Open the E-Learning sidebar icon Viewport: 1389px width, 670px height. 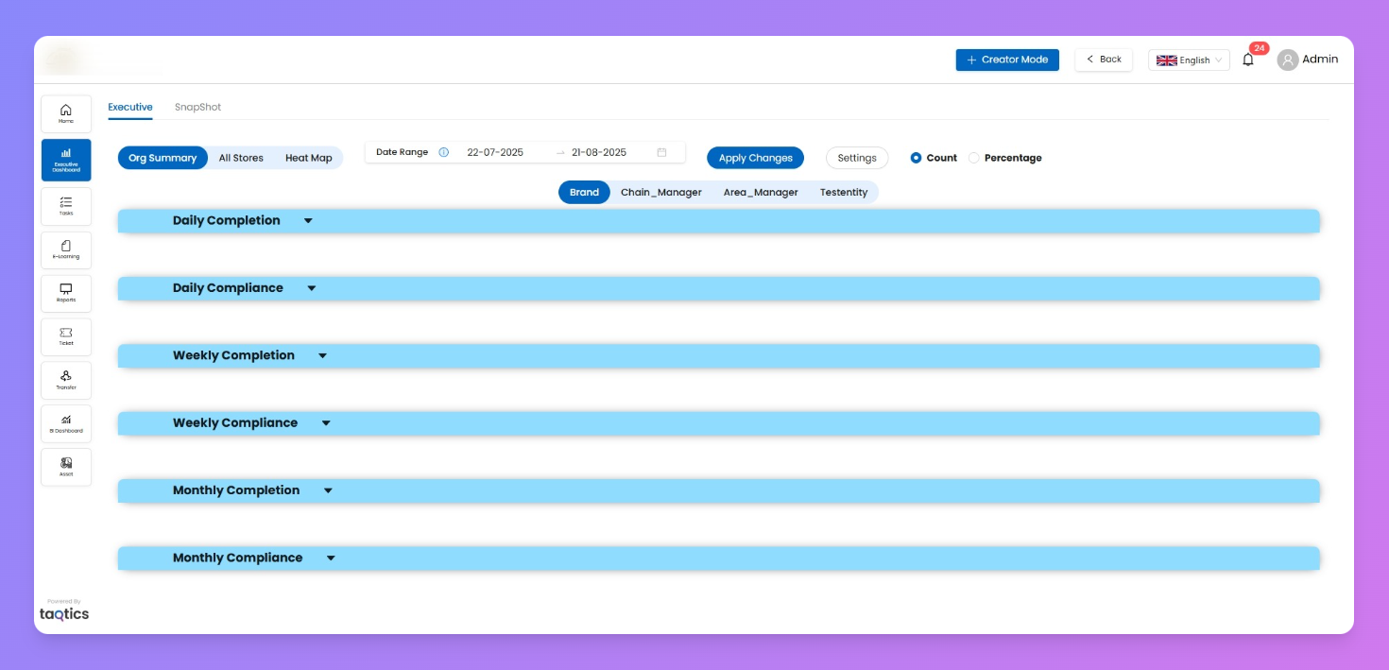point(66,249)
